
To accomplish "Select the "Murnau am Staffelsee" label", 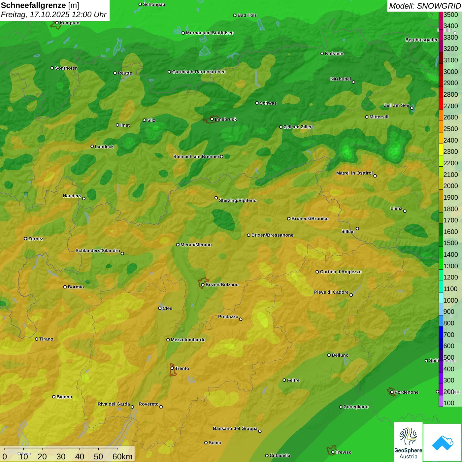I will pos(210,33).
